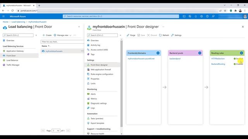248x139 pixels.
Task: Select Load Balancer service
Action: pyautogui.click(x=12, y=60)
